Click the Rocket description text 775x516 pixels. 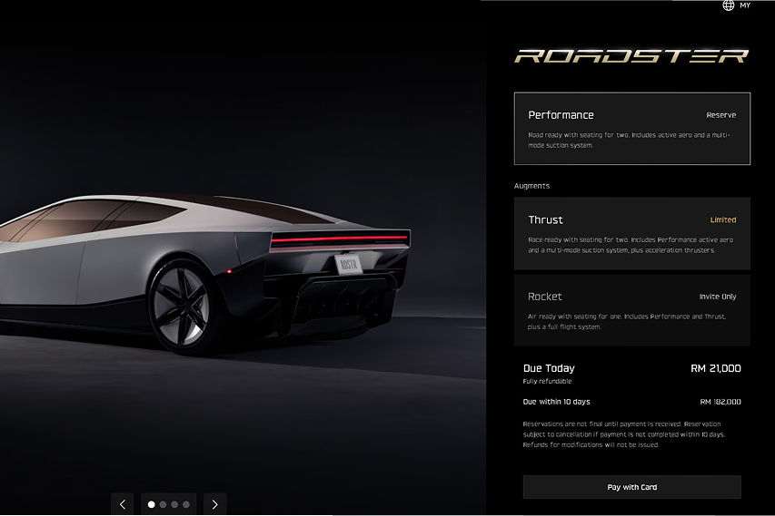[x=627, y=322]
